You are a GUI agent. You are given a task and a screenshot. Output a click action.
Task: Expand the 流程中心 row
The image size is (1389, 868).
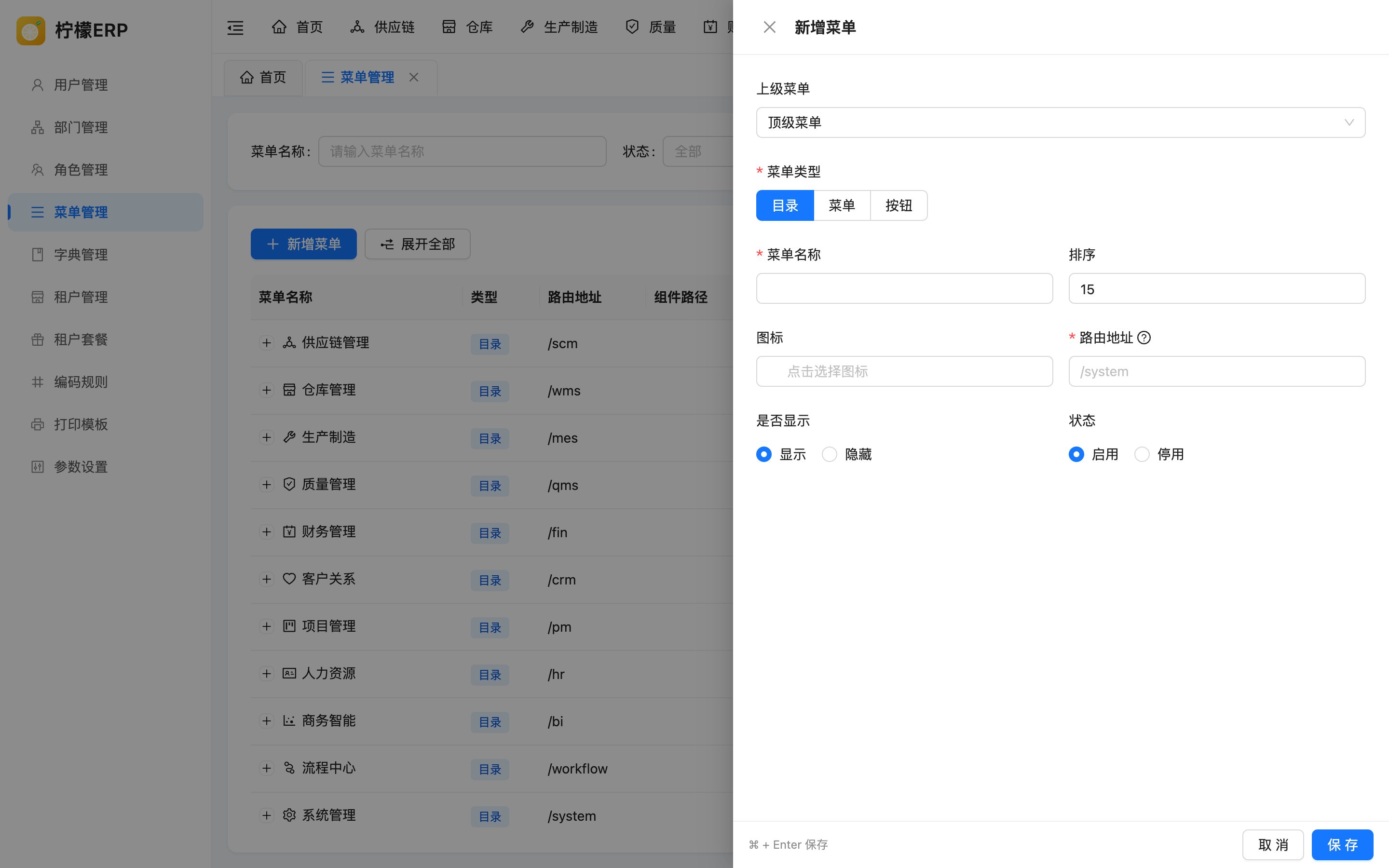tap(266, 768)
